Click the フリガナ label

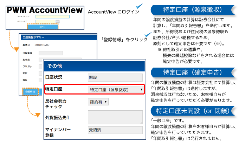(27, 67)
